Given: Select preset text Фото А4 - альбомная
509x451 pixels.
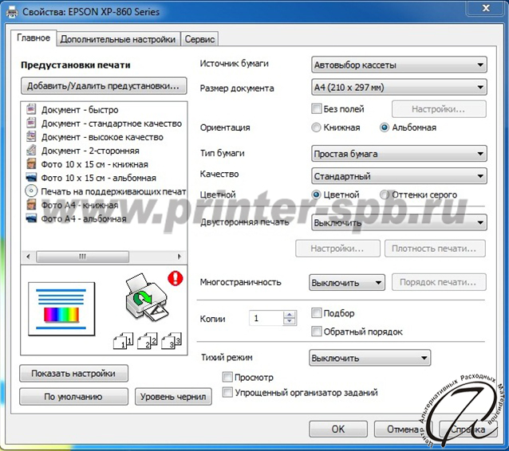Looking at the screenshot, I should (84, 219).
